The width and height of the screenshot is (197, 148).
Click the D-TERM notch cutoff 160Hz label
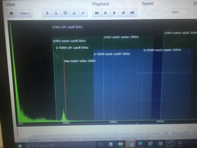tap(112, 54)
